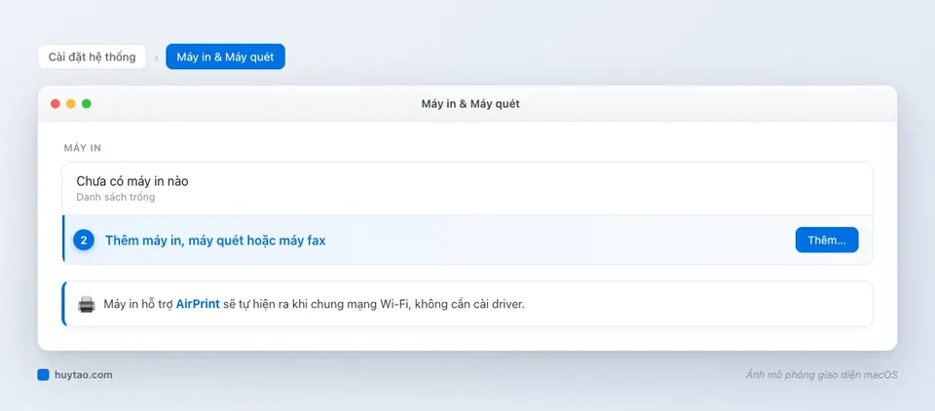
Task: Click the Máy in & Máy quét window title
Action: (x=470, y=104)
